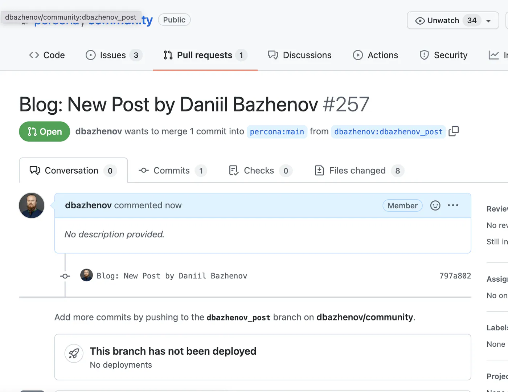Click the 'No deployments' text

pyautogui.click(x=121, y=365)
